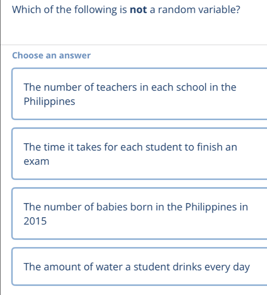The width and height of the screenshot is (267, 295).
Task: Choose the option mentioning 'each school'
Action: coord(139,94)
